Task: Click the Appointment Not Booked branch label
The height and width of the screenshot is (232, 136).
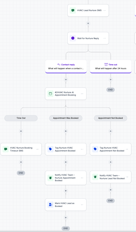Action: tap(110, 118)
